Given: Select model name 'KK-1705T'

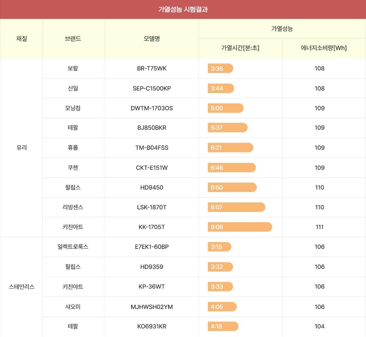Looking at the screenshot, I should click(152, 227).
